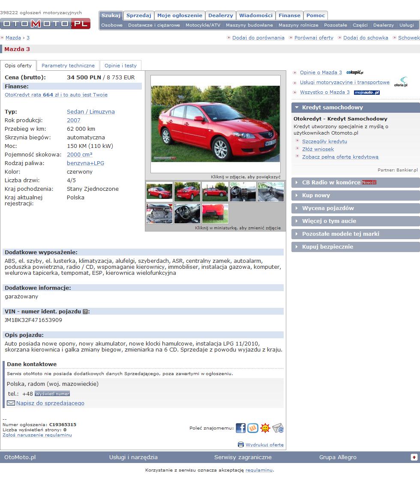Screen dimensions: 420x481
Task: Choose Dostawcze i ciężarowe category
Action: (x=154, y=25)
